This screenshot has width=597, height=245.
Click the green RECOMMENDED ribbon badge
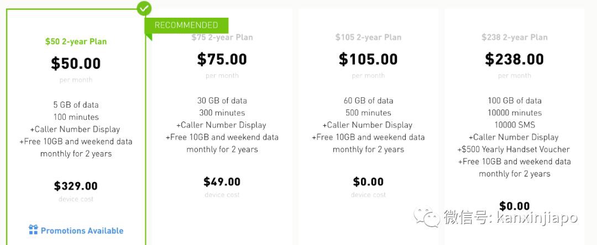point(186,25)
